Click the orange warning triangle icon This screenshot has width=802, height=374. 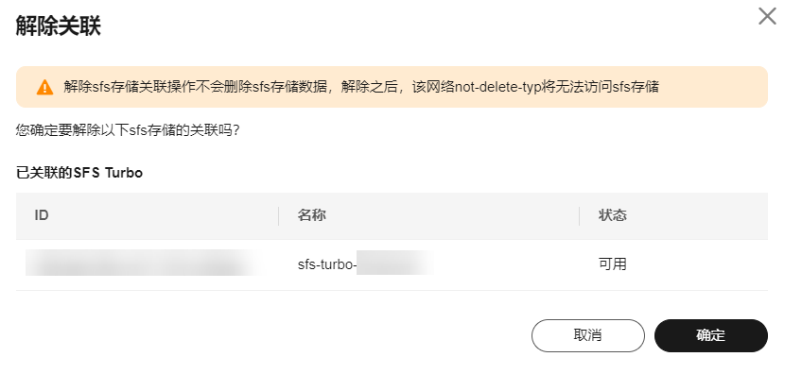pyautogui.click(x=45, y=87)
